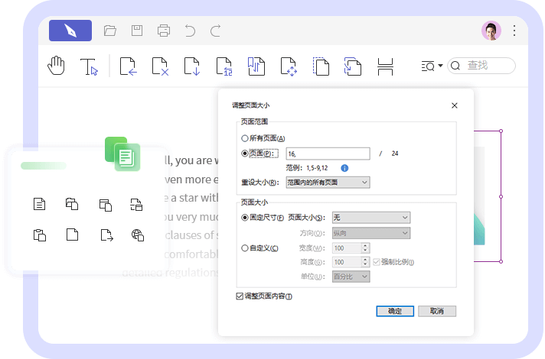Click the insert page icon
545x359 pixels.
point(129,66)
